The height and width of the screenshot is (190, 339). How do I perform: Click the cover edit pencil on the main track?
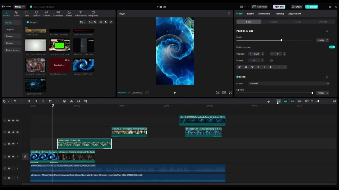(x=25, y=156)
